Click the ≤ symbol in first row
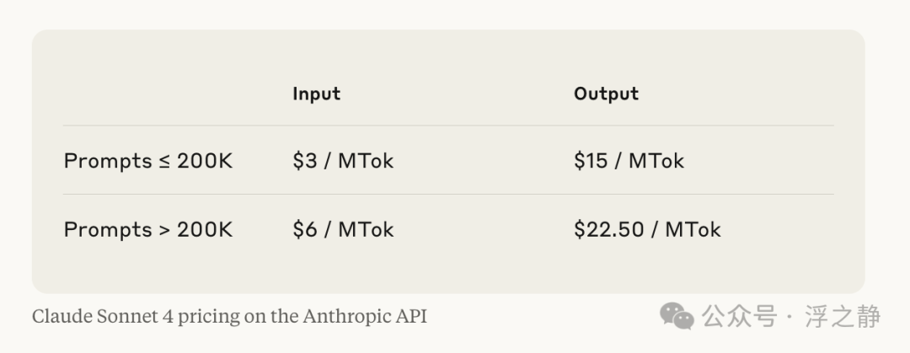 [x=164, y=162]
